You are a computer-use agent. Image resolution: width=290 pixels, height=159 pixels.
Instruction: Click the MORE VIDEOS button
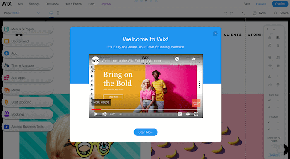pyautogui.click(x=101, y=102)
